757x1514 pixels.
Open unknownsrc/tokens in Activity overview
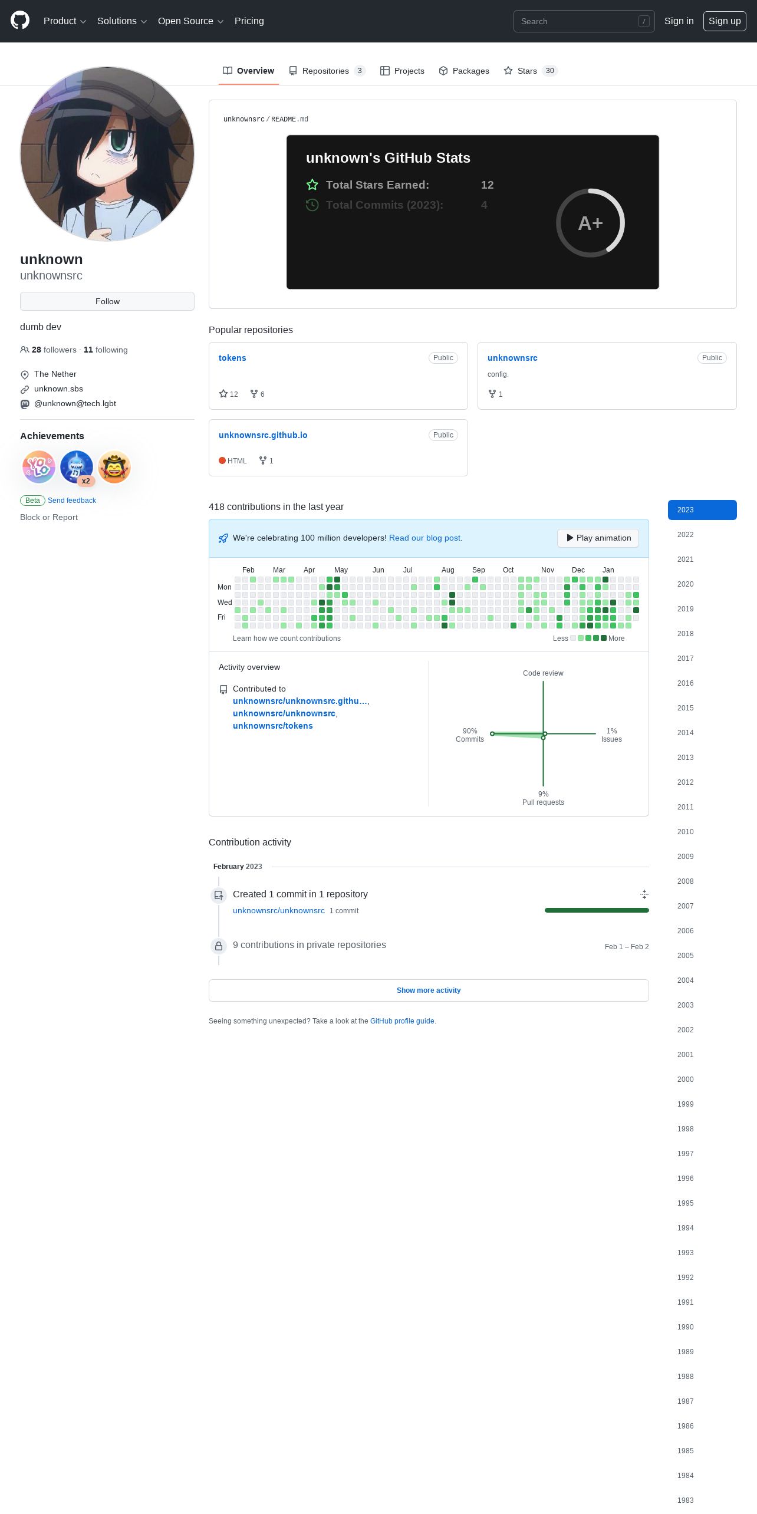273,726
